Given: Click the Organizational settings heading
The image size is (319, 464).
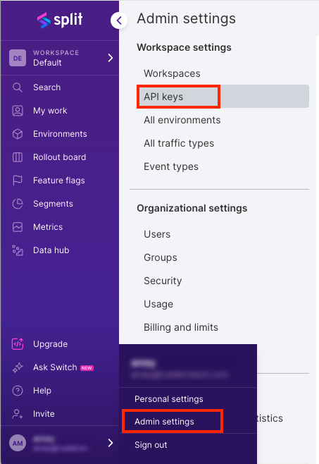Looking at the screenshot, I should [192, 208].
